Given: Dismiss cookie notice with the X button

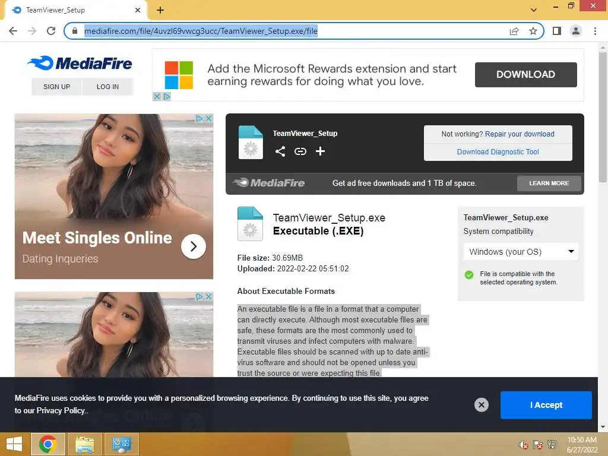Looking at the screenshot, I should (481, 405).
